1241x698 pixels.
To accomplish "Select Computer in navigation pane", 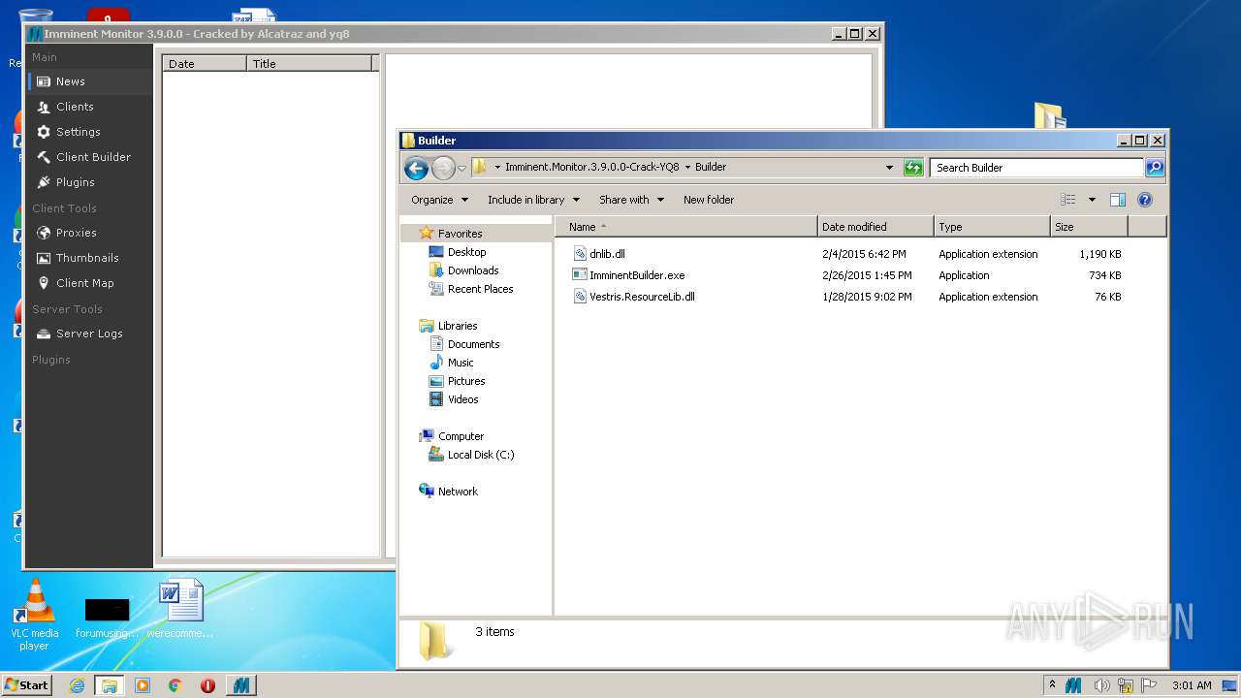I will pos(461,436).
